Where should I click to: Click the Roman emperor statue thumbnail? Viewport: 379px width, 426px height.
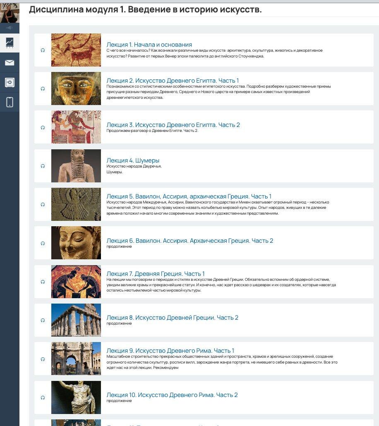[76, 397]
